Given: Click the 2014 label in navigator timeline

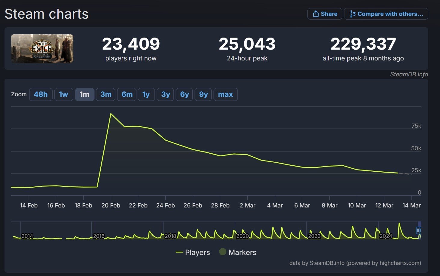Looking at the screenshot, I should point(27,236).
